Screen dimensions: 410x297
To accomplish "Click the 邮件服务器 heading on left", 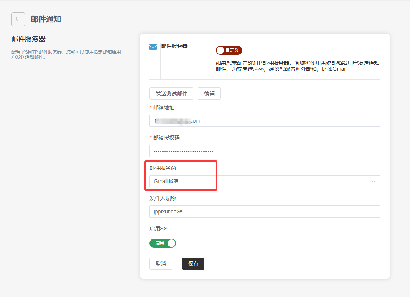I will (x=28, y=39).
